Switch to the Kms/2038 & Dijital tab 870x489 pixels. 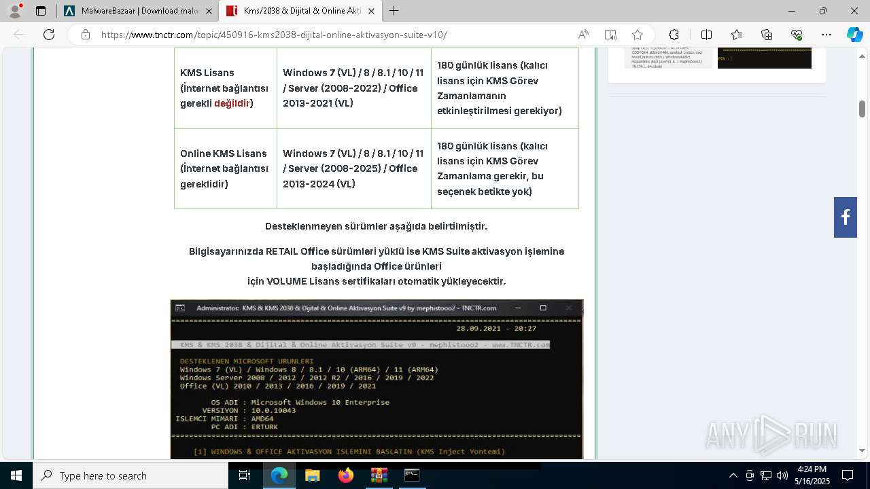pyautogui.click(x=302, y=11)
